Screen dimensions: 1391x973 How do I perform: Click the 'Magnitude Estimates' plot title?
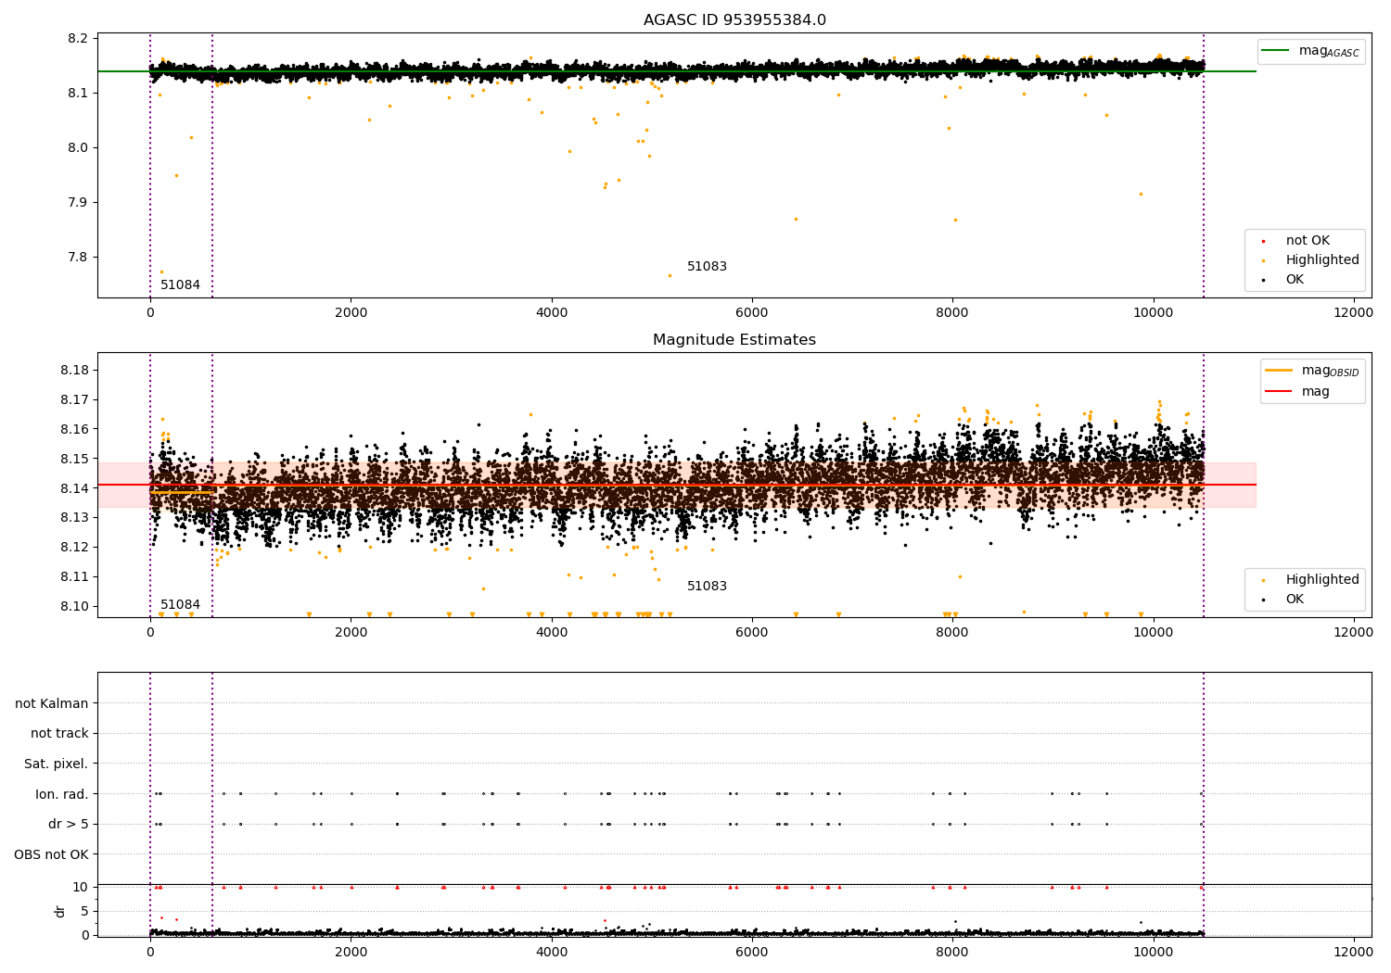point(734,340)
